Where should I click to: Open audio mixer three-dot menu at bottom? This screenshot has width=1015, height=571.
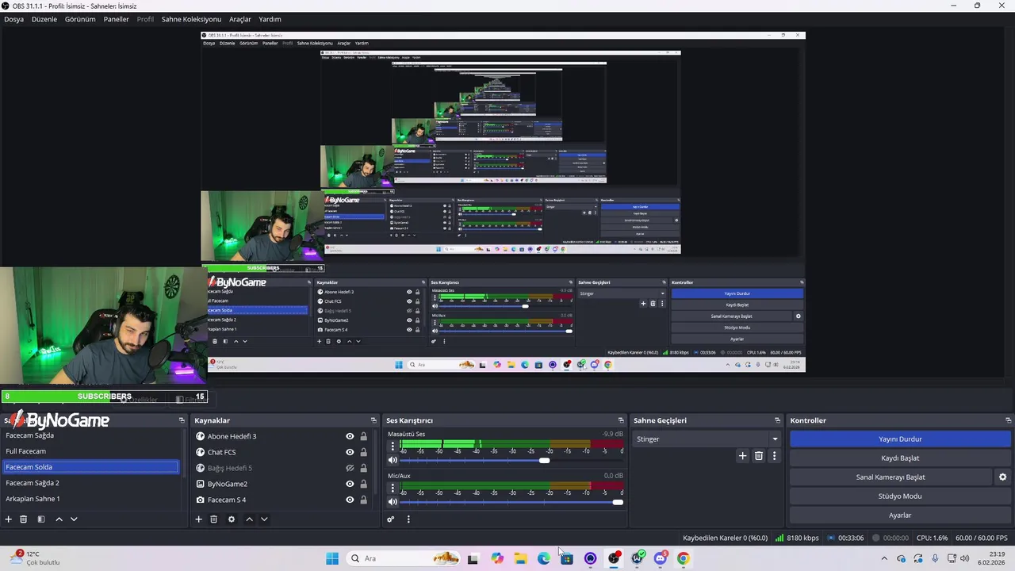[408, 519]
